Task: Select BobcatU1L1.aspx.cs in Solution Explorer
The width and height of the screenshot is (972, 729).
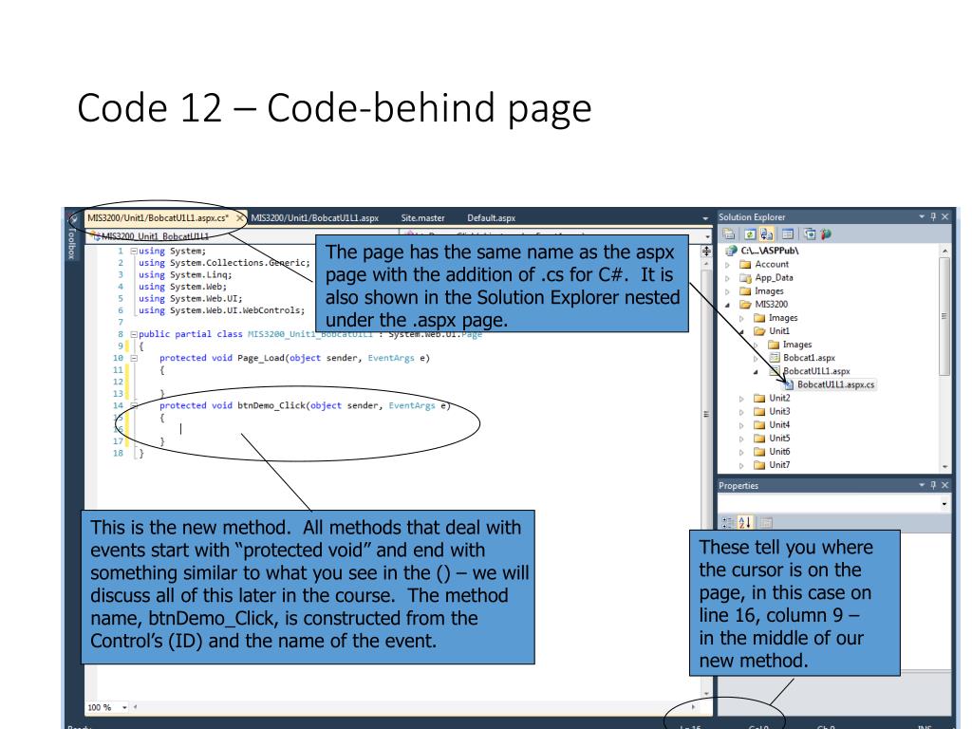Action: pos(835,385)
